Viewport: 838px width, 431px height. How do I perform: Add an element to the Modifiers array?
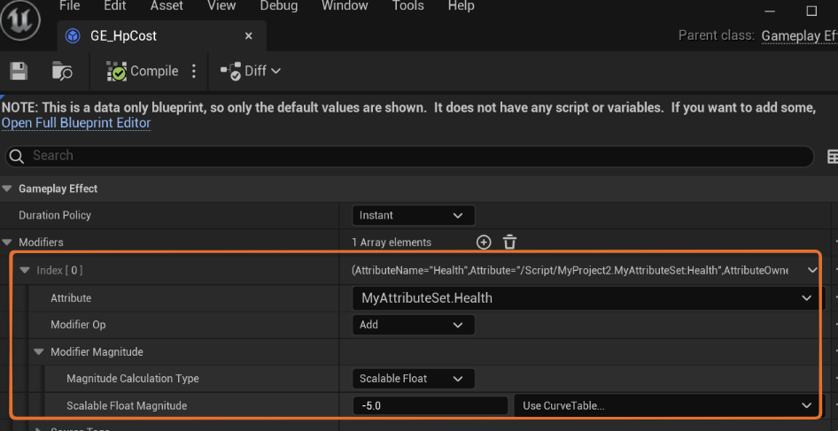click(x=484, y=242)
